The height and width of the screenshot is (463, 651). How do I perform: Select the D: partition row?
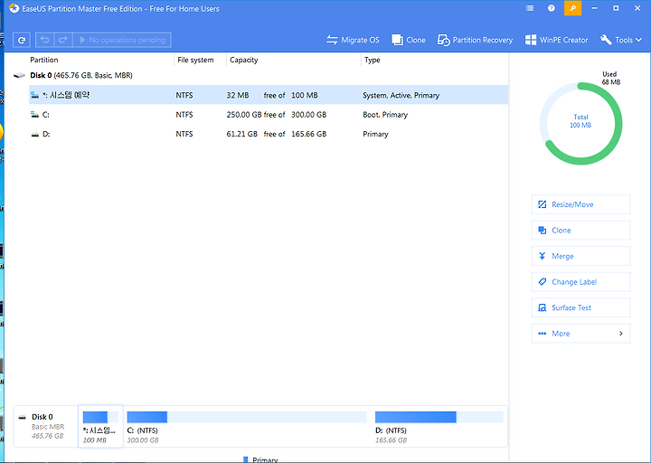[269, 134]
